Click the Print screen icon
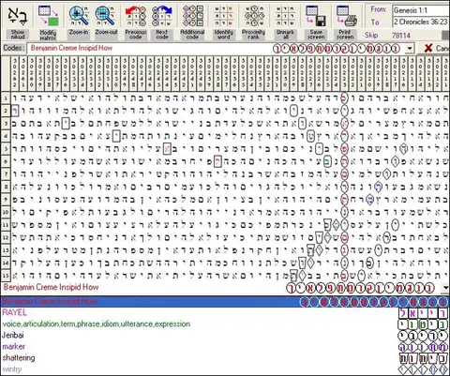This screenshot has width=450, height=376. 345,22
